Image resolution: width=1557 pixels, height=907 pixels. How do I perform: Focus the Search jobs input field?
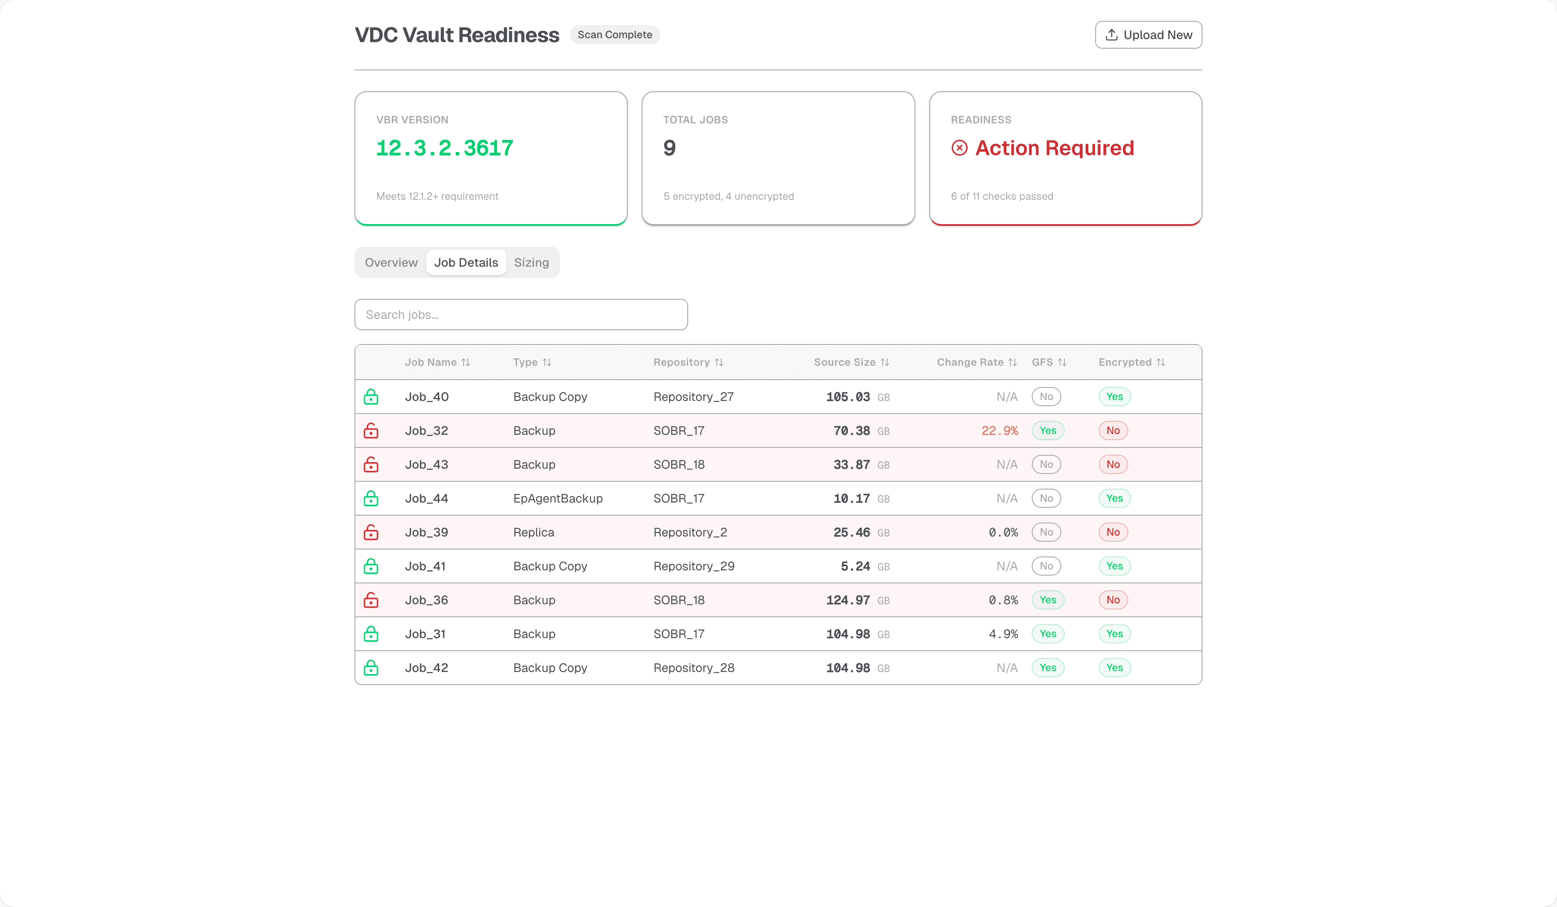tap(521, 314)
